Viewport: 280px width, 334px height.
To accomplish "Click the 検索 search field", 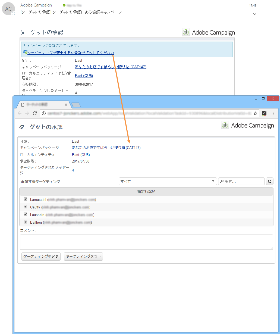I will [x=241, y=181].
